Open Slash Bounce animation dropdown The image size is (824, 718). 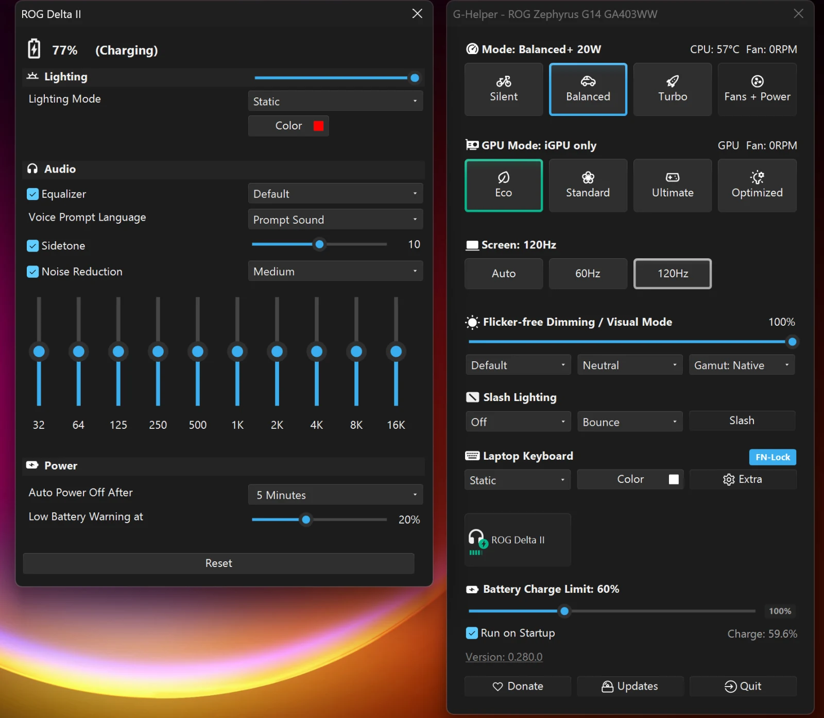click(630, 422)
